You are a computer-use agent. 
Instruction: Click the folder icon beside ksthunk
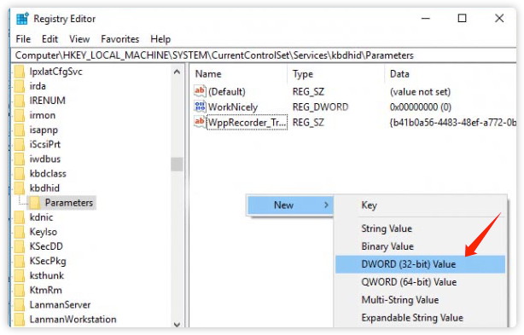(x=20, y=275)
